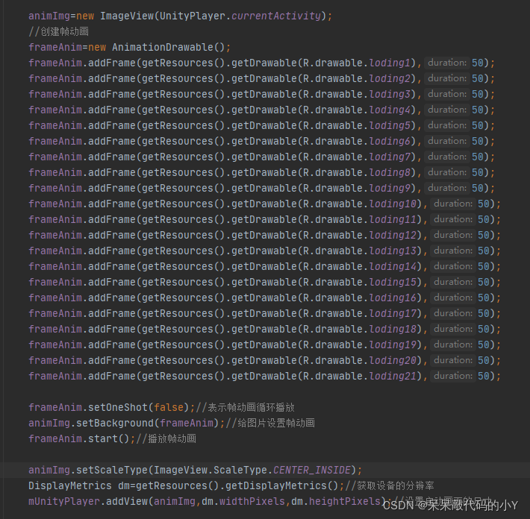Viewport: 530px width, 519px height.
Task: Place cursor on loding7 resource name
Action: click(x=390, y=157)
